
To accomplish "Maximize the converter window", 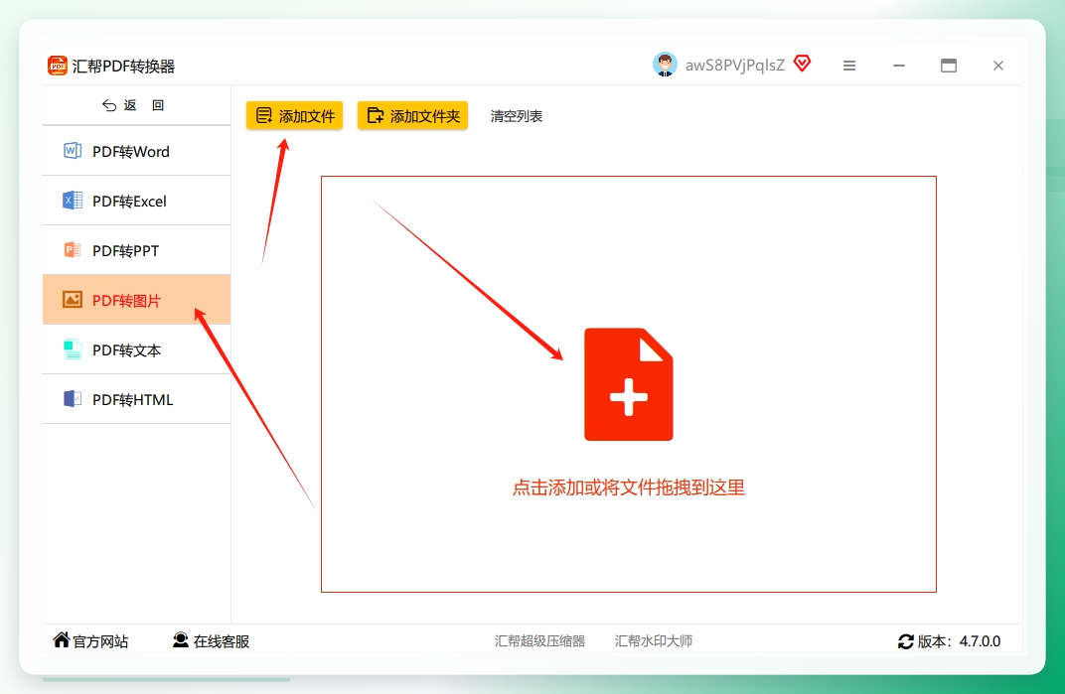I will (x=948, y=66).
